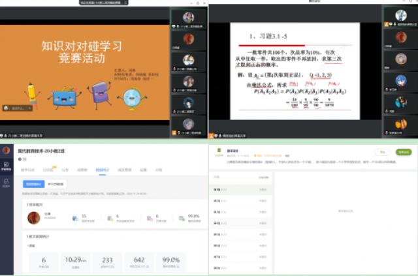This screenshot has width=418, height=276.
Task: Open the first tab in the course navigation bar
Action: point(29,170)
